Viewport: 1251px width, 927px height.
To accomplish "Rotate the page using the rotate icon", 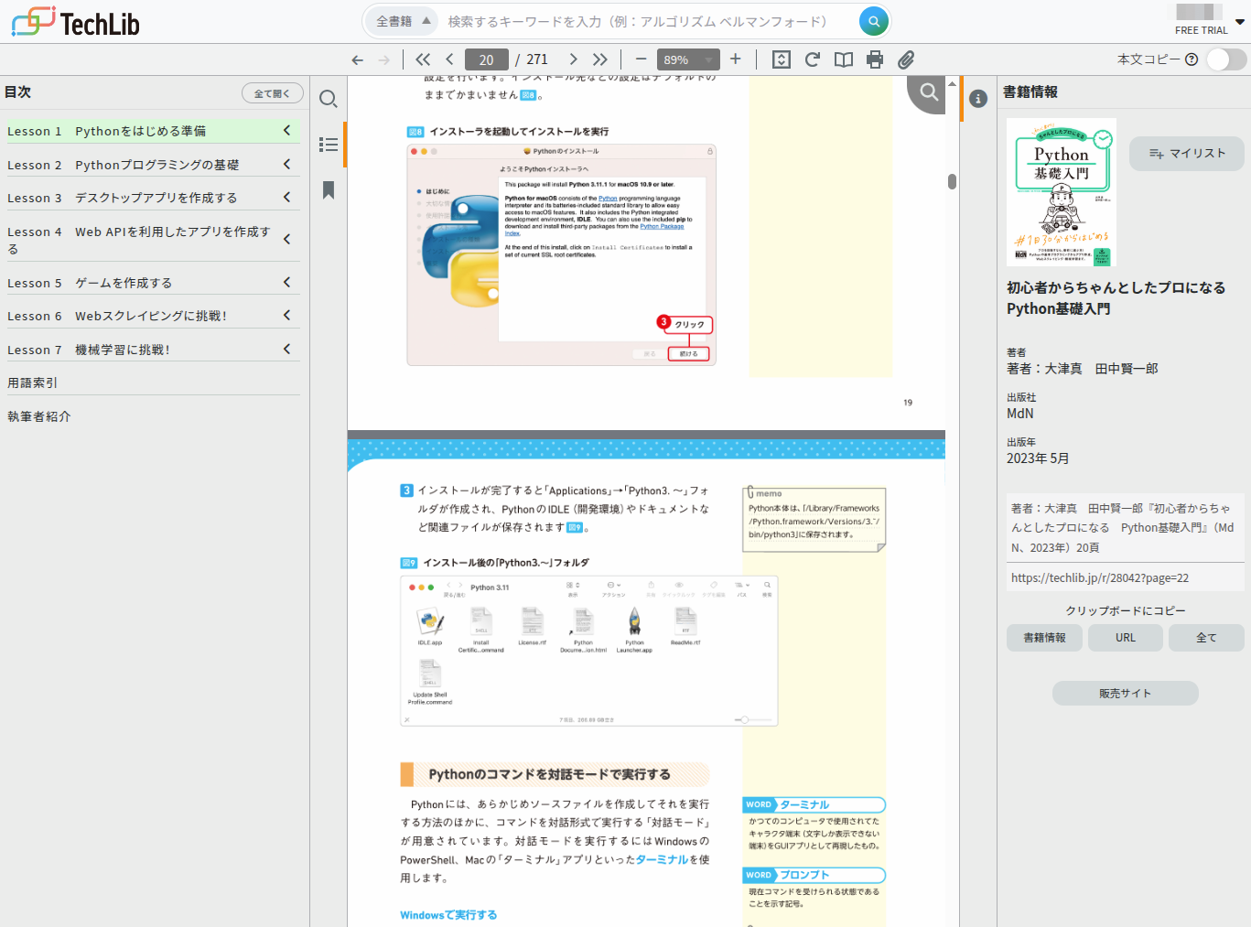I will tap(812, 59).
